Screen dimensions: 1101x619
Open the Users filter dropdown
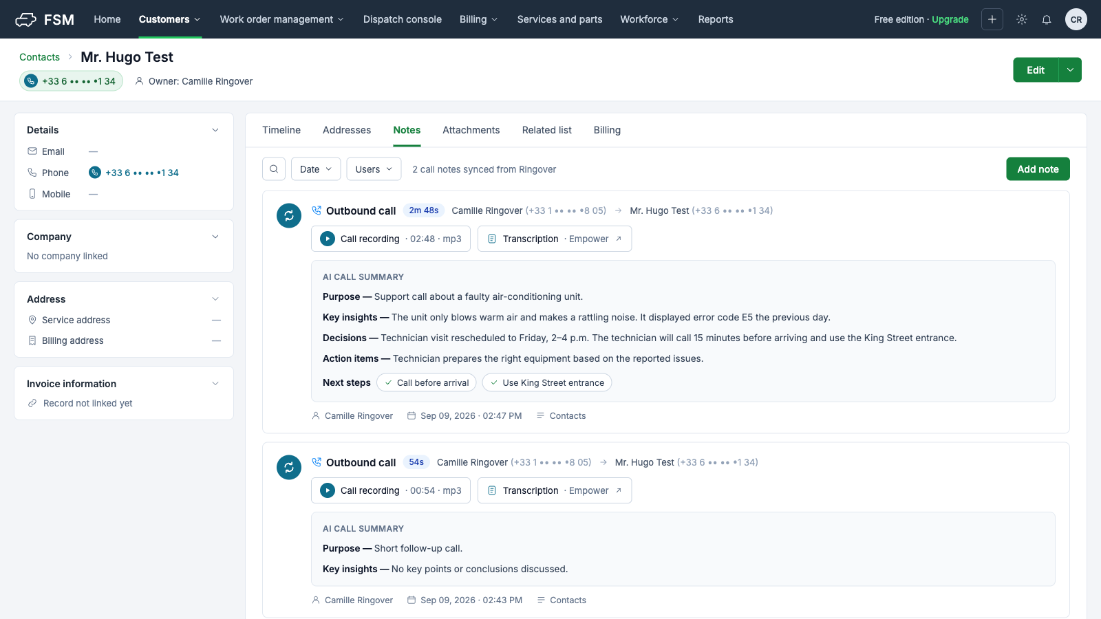(x=374, y=169)
